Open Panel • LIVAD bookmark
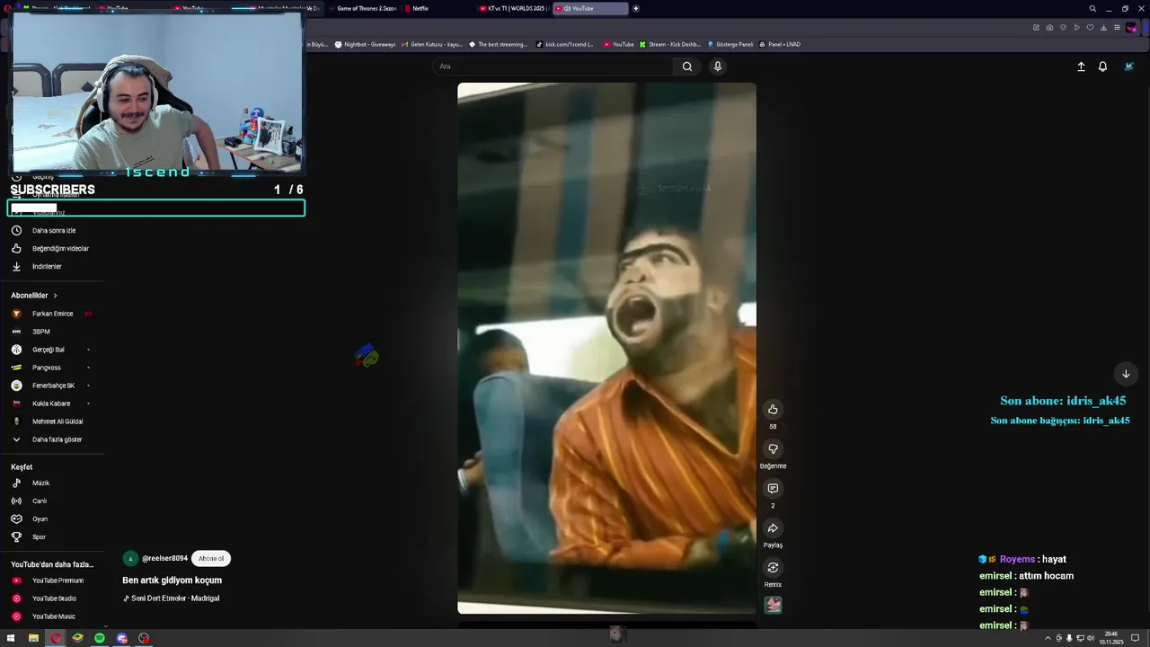Image resolution: width=1150 pixels, height=647 pixels. (779, 44)
